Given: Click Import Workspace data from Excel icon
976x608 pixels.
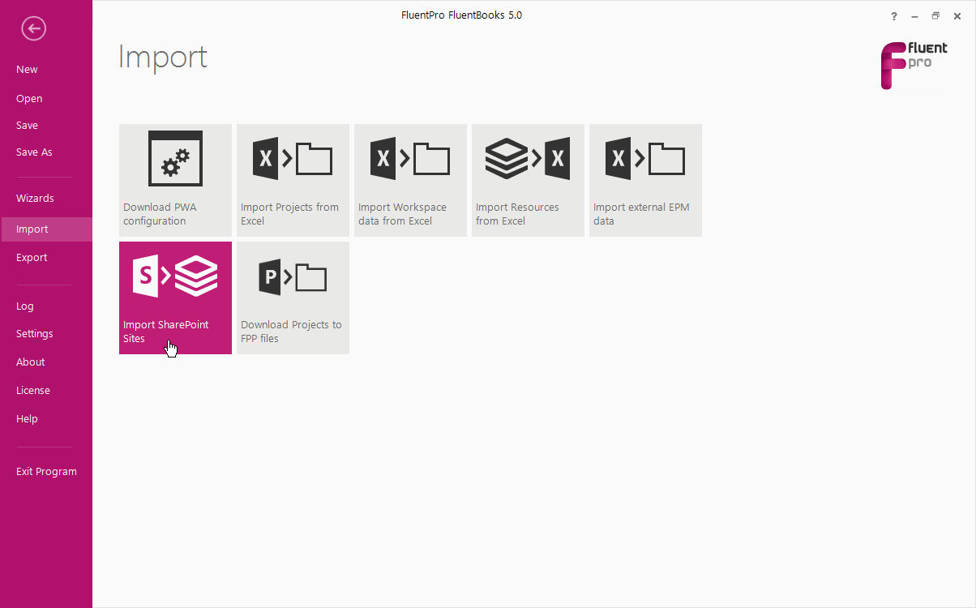Looking at the screenshot, I should click(410, 158).
